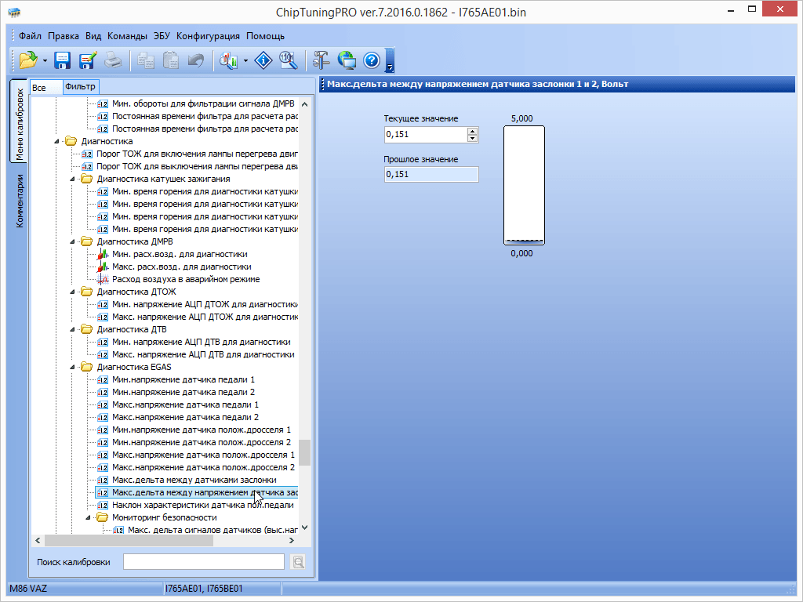Open the Команды menu
This screenshot has height=602, width=803.
coord(127,36)
